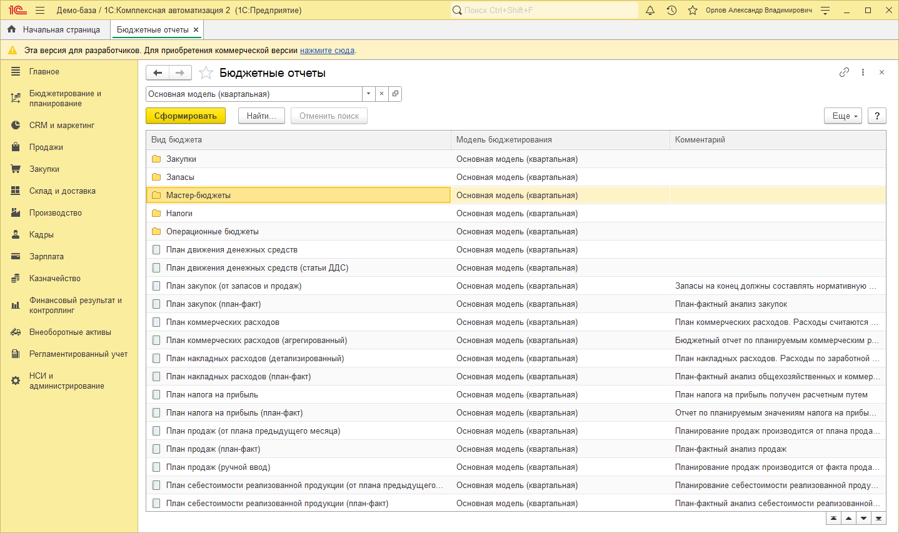Select План налога на прибыль report
The image size is (899, 533).
212,394
